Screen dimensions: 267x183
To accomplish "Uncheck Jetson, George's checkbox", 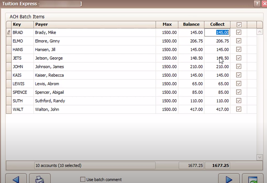I will click(239, 58).
